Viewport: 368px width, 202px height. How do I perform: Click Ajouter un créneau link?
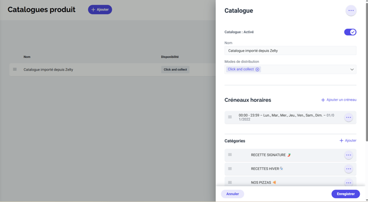(x=339, y=100)
